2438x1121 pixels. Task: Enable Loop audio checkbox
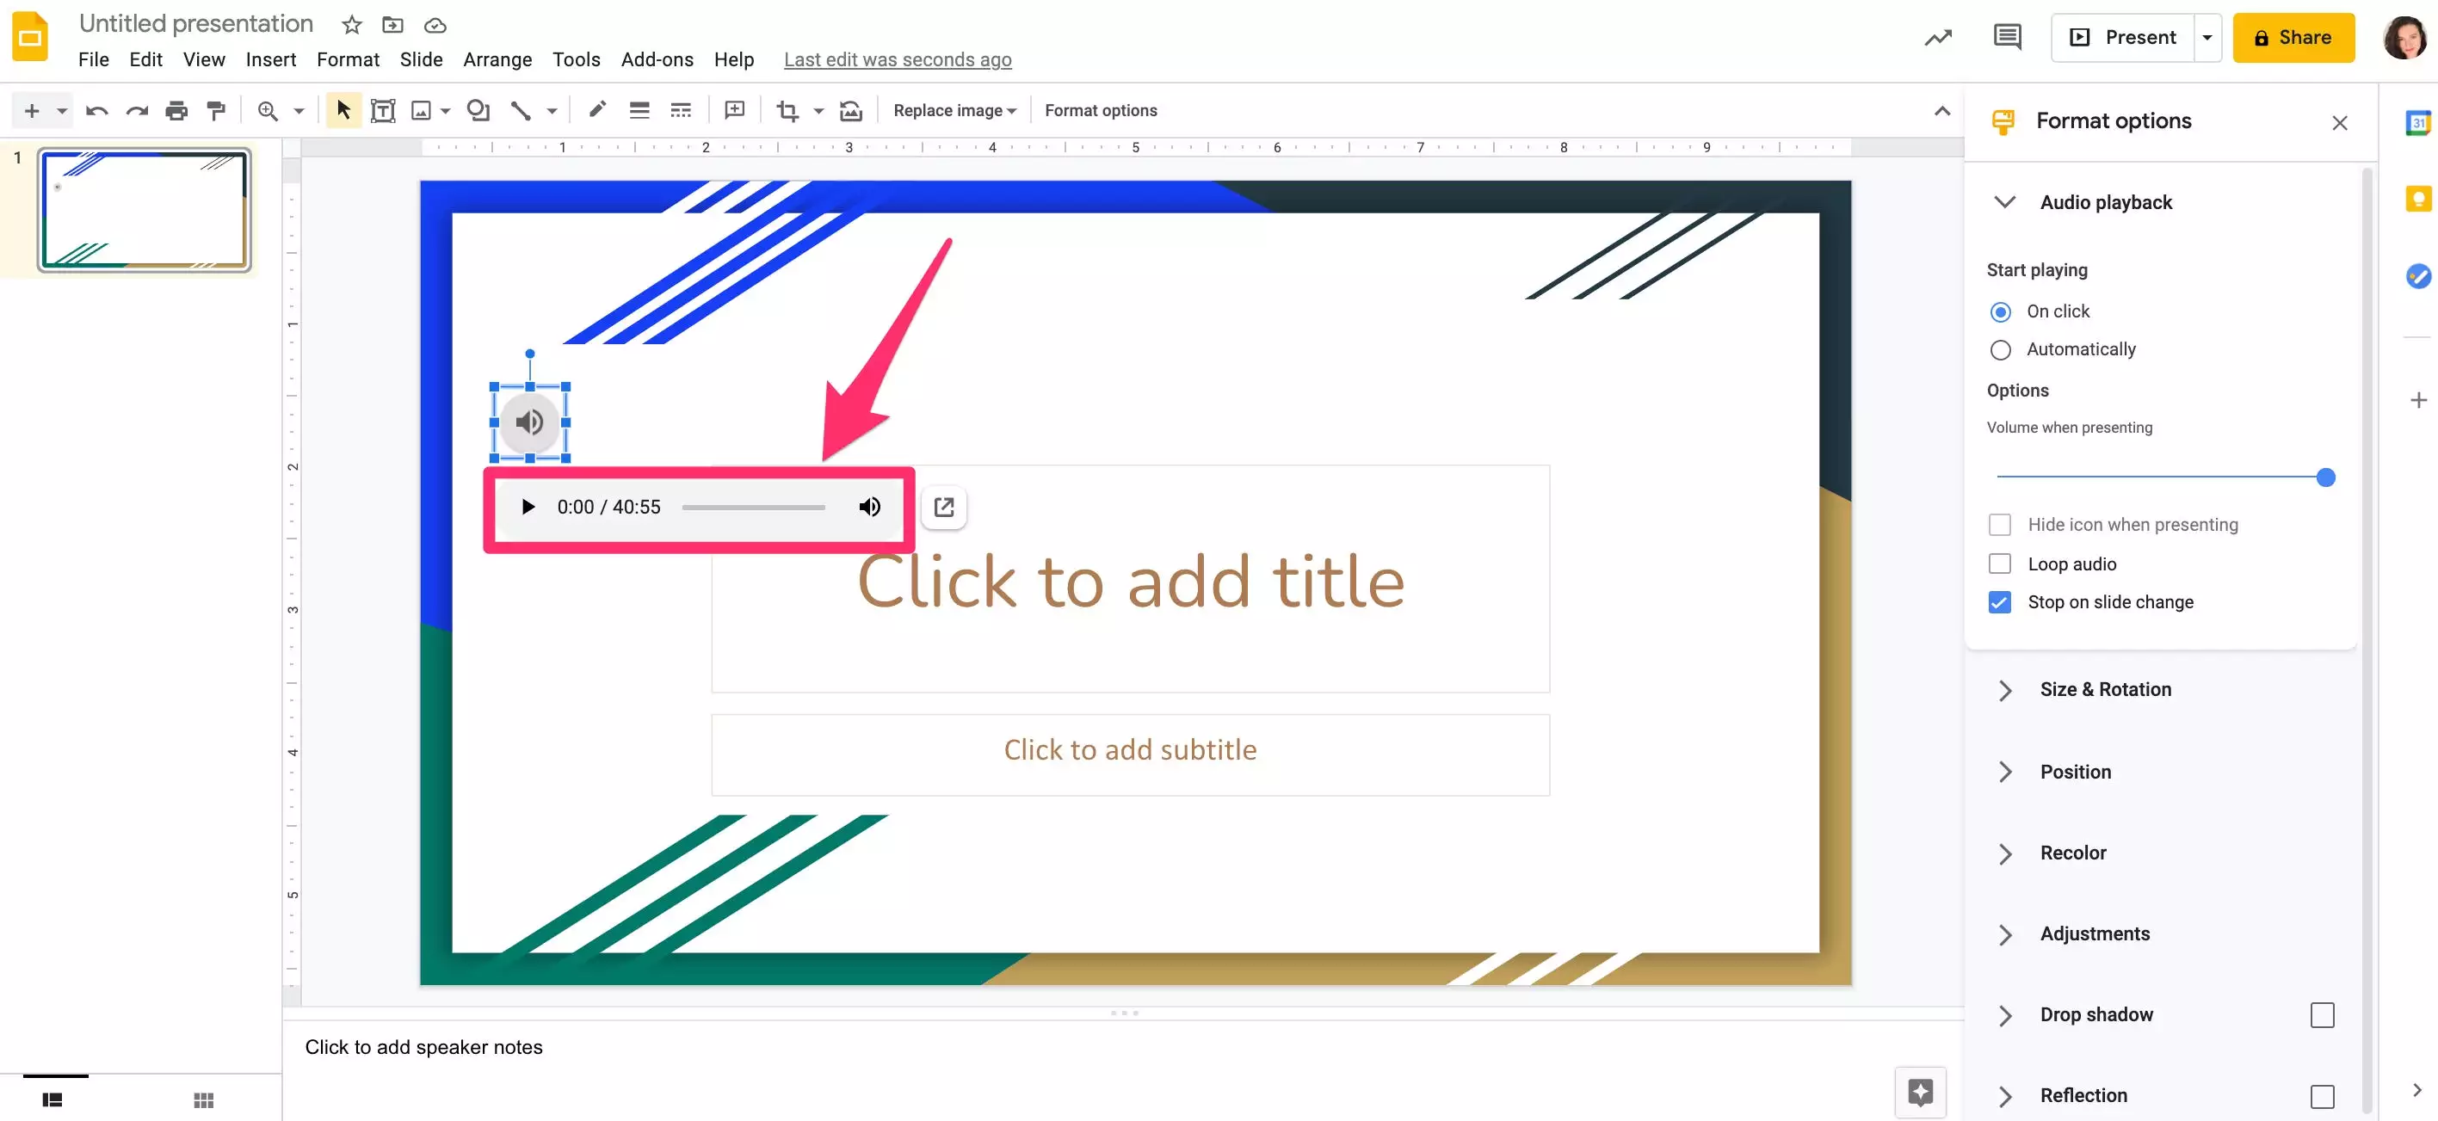pyautogui.click(x=2000, y=564)
